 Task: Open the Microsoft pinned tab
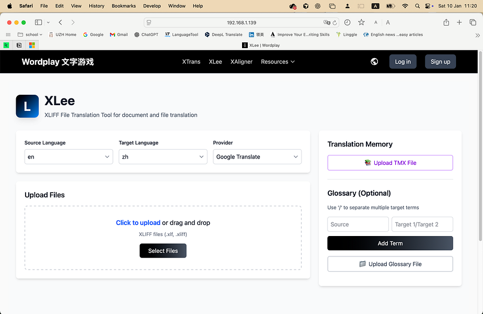coord(32,46)
